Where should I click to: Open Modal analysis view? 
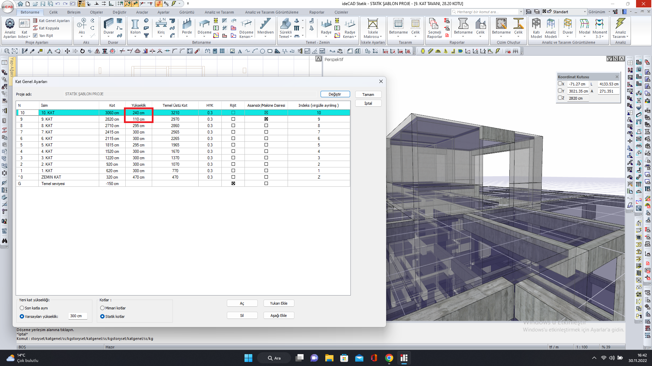[584, 26]
